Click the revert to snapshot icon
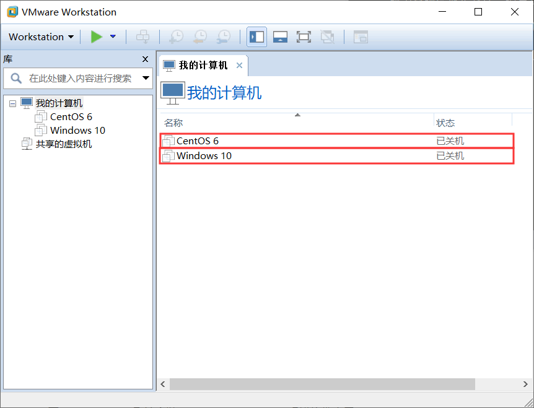Viewport: 534px width, 408px height. (x=199, y=37)
